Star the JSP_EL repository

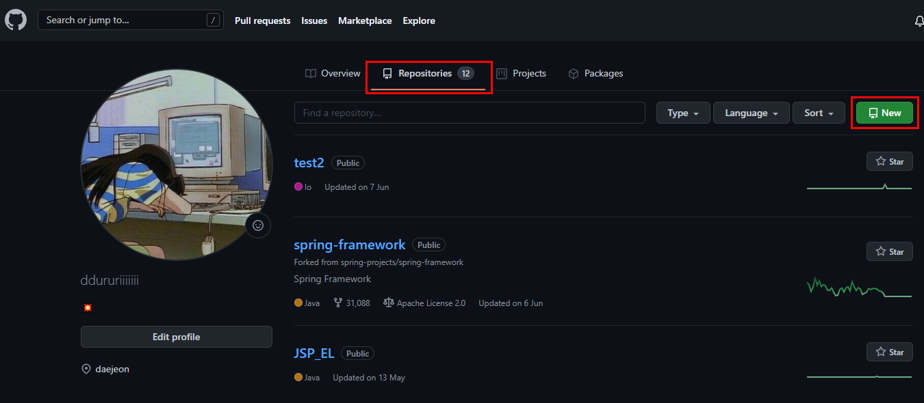[x=889, y=352]
